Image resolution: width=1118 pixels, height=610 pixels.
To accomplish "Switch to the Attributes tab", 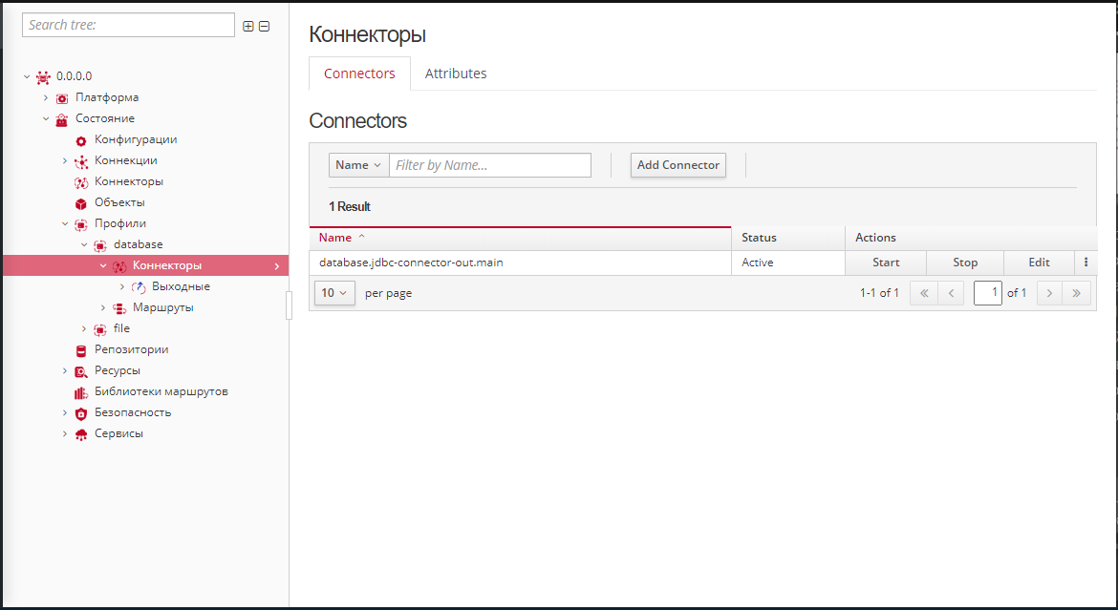I will click(456, 73).
